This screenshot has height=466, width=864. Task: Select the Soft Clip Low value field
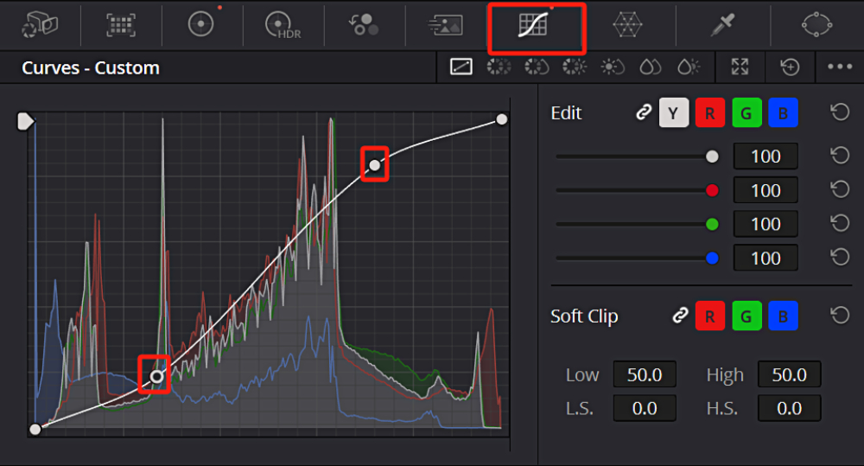[645, 375]
